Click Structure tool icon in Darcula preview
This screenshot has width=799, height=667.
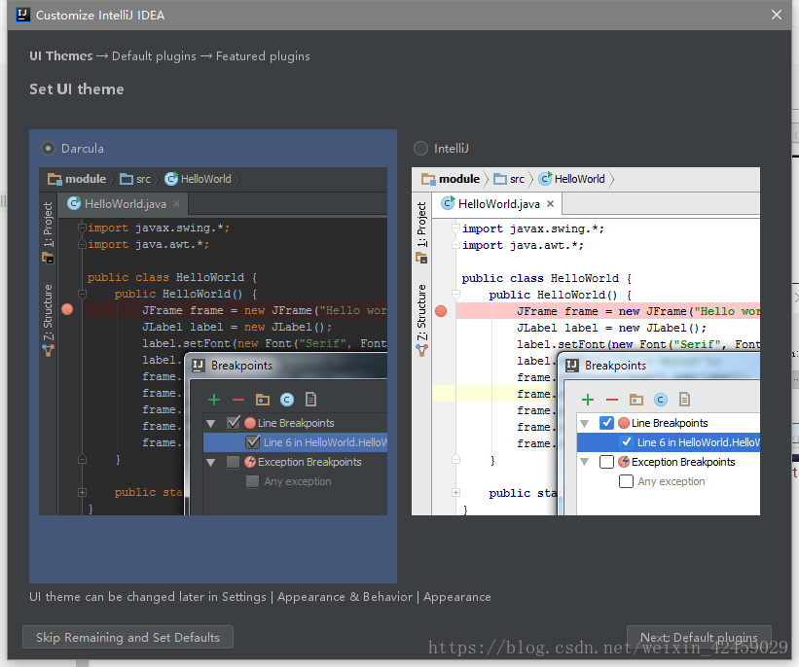point(48,350)
